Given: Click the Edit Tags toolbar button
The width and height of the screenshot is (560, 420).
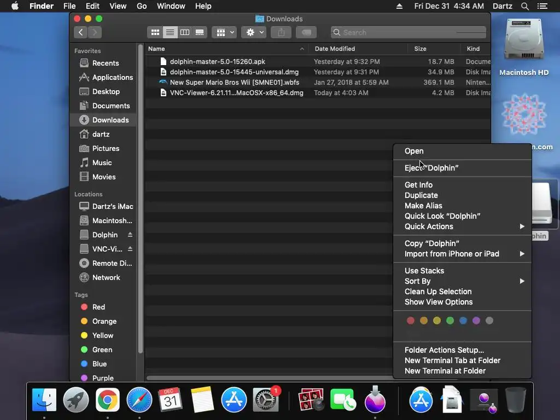Looking at the screenshot, I should click(306, 32).
